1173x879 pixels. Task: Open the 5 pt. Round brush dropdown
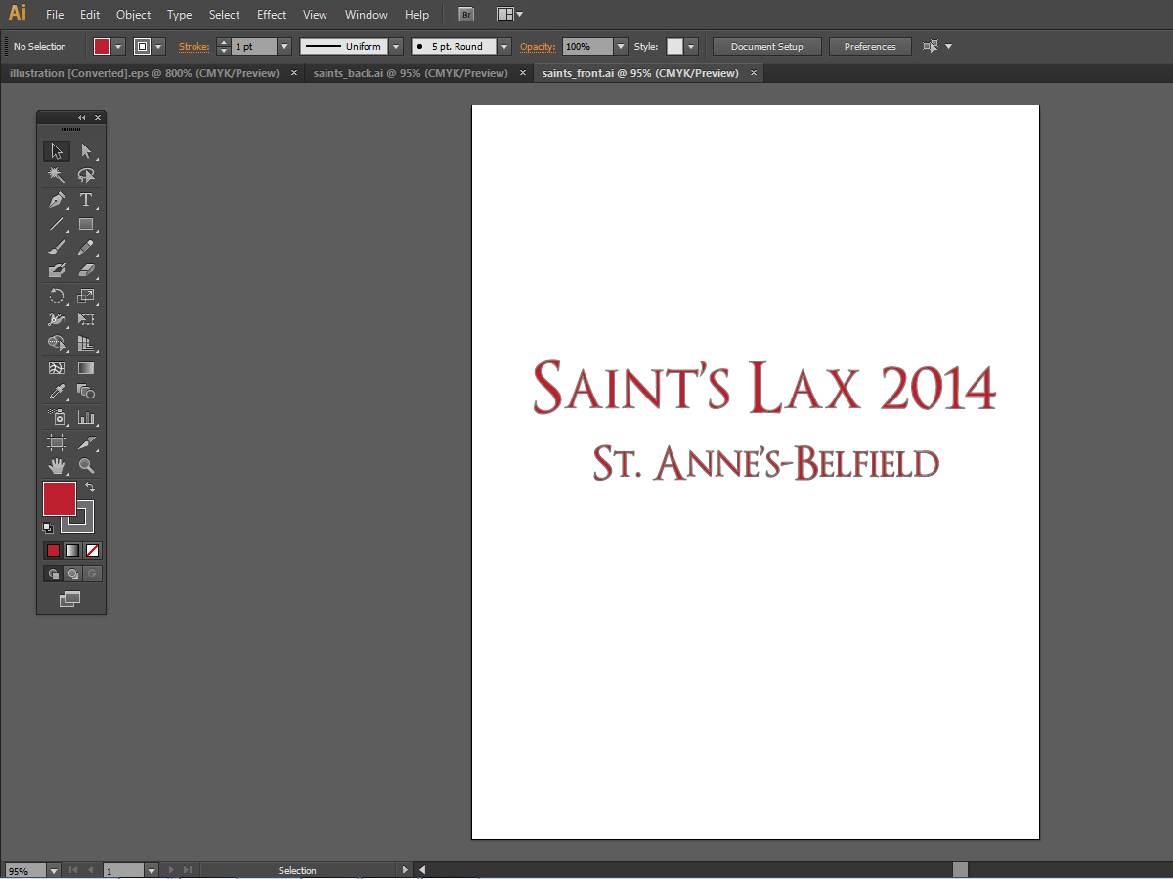click(503, 47)
